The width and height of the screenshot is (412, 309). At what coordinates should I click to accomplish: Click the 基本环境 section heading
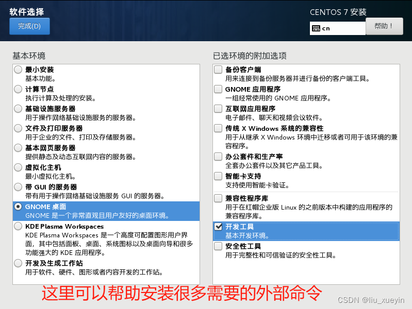coord(29,56)
